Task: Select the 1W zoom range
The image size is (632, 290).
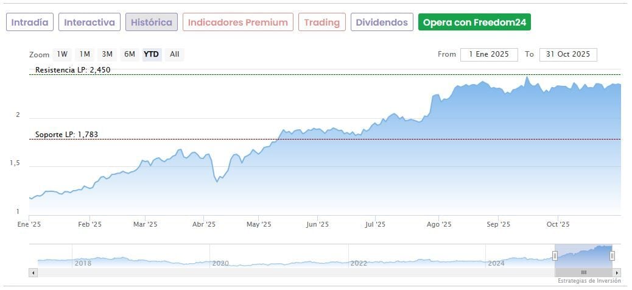Action: tap(62, 54)
